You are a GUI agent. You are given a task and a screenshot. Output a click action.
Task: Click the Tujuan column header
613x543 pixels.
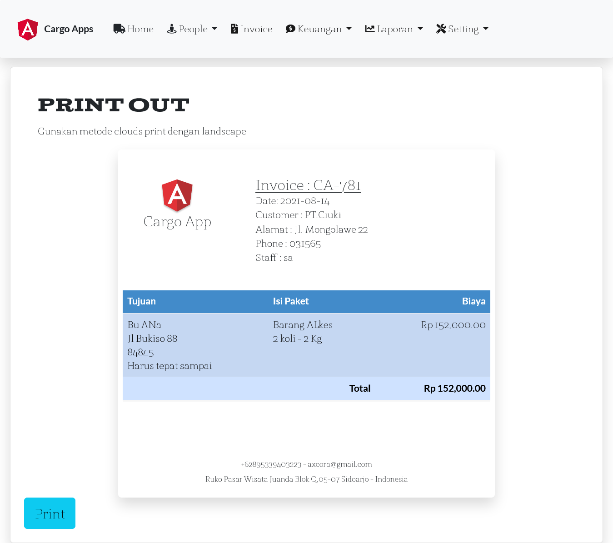click(x=141, y=301)
